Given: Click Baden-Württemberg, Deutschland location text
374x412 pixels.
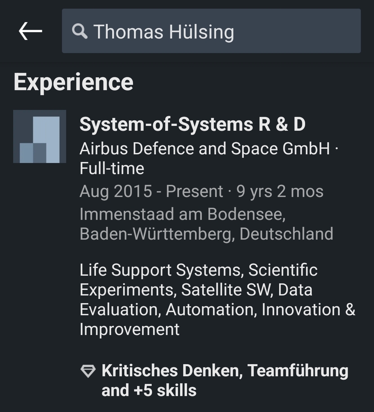Looking at the screenshot, I should (x=206, y=234).
